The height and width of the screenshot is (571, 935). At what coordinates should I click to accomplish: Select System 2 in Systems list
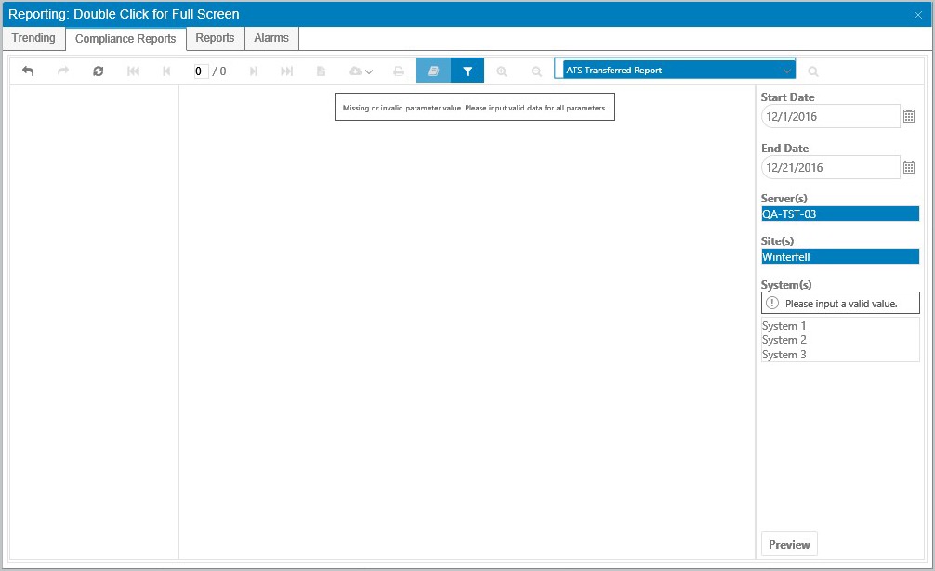pyautogui.click(x=784, y=340)
